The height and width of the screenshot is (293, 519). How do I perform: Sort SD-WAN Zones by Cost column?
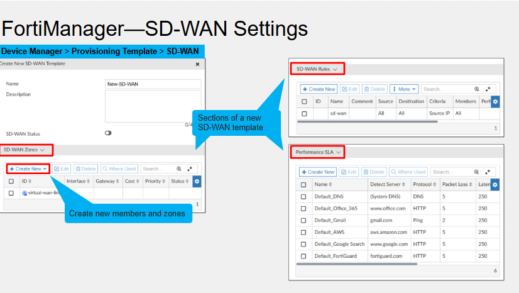click(x=132, y=182)
